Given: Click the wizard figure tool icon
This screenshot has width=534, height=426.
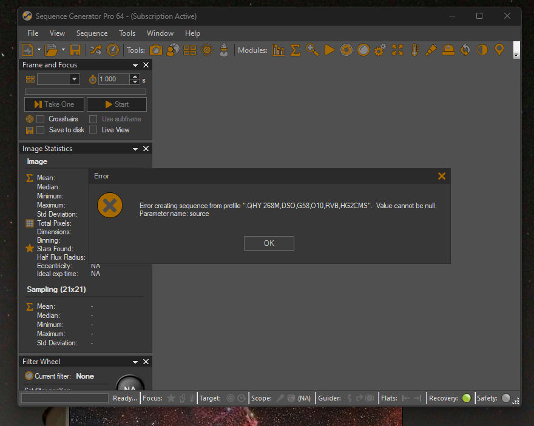Looking at the screenshot, I should pos(224,50).
